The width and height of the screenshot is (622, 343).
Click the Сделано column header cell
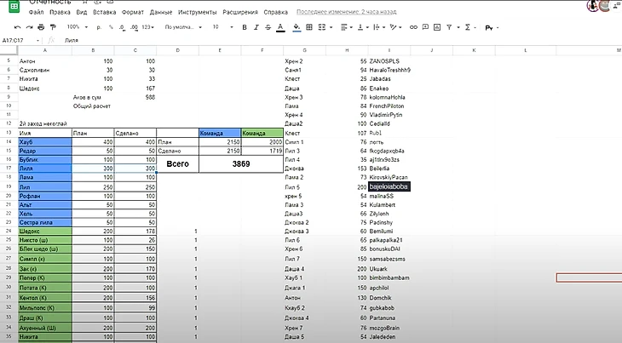[128, 134]
